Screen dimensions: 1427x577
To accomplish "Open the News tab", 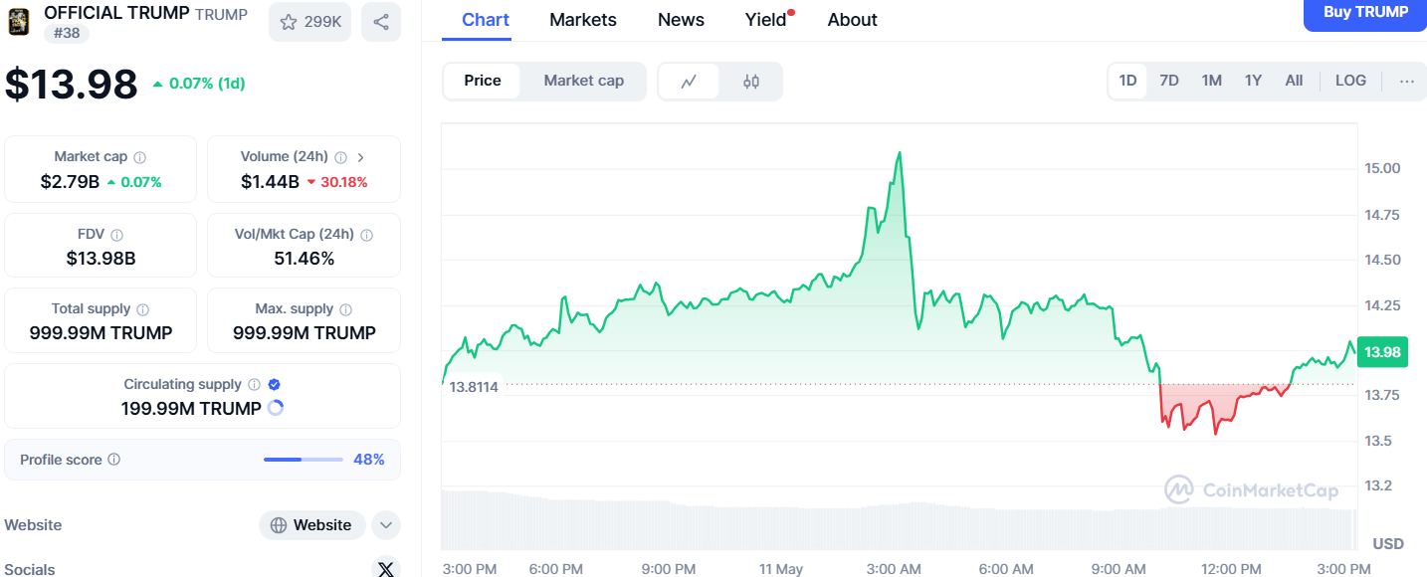I will point(681,20).
